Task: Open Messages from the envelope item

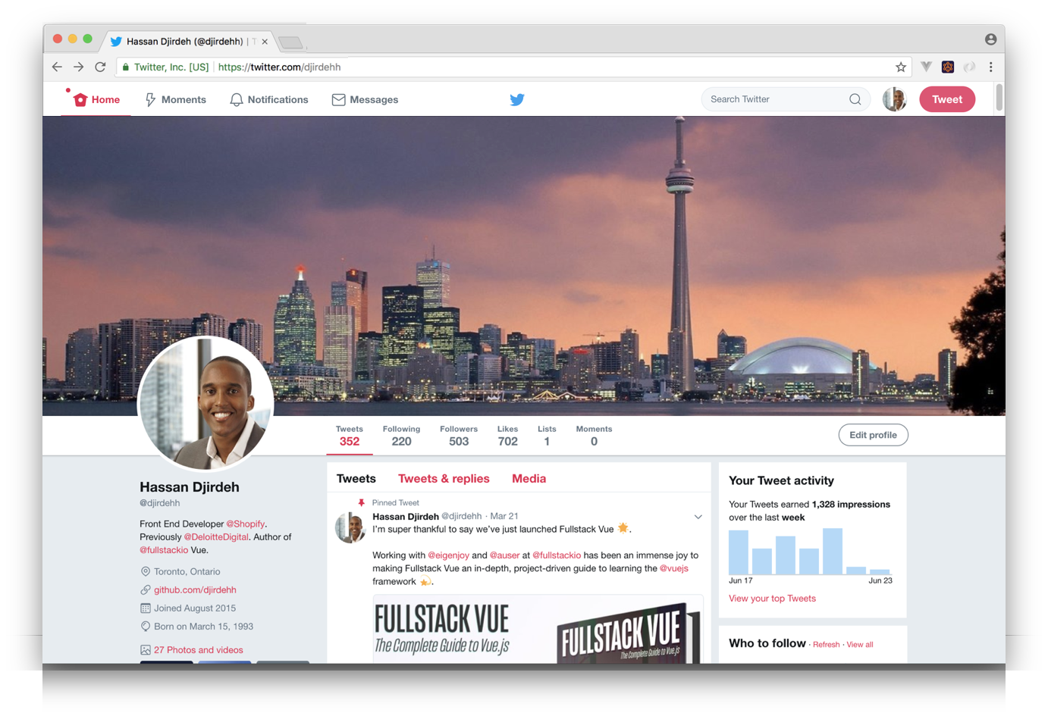Action: point(365,99)
